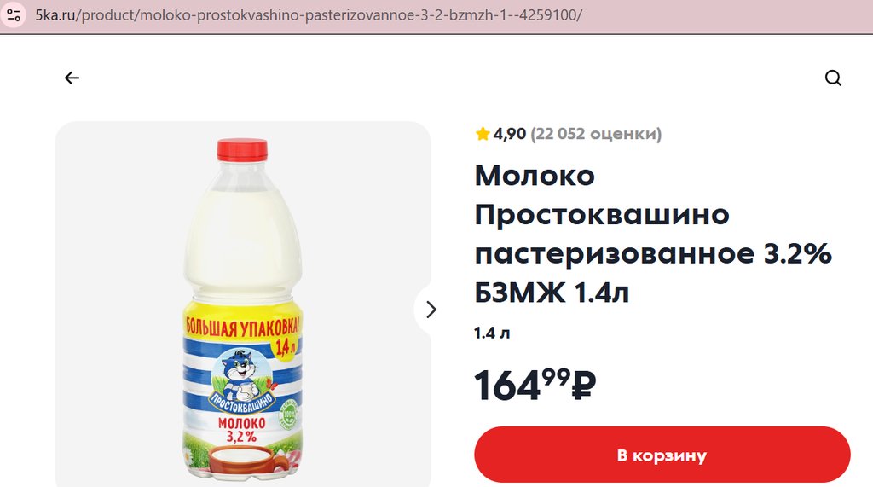The image size is (873, 487).
Task: Open search with the magnifier icon
Action: 833,78
